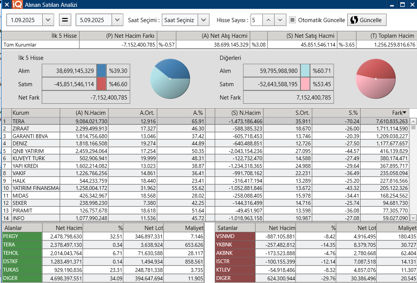Screen dimensions: 417x283
Task: Sort by A.Ort. column header
Action: 133,113
